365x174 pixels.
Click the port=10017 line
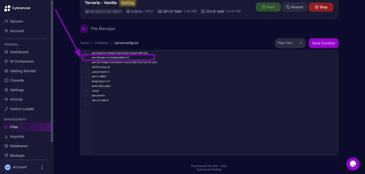pos(99,77)
